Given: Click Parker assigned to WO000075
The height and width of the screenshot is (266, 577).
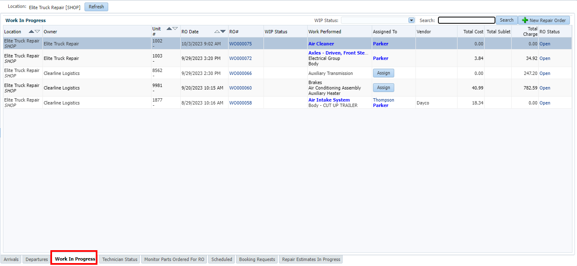Looking at the screenshot, I should pos(381,44).
